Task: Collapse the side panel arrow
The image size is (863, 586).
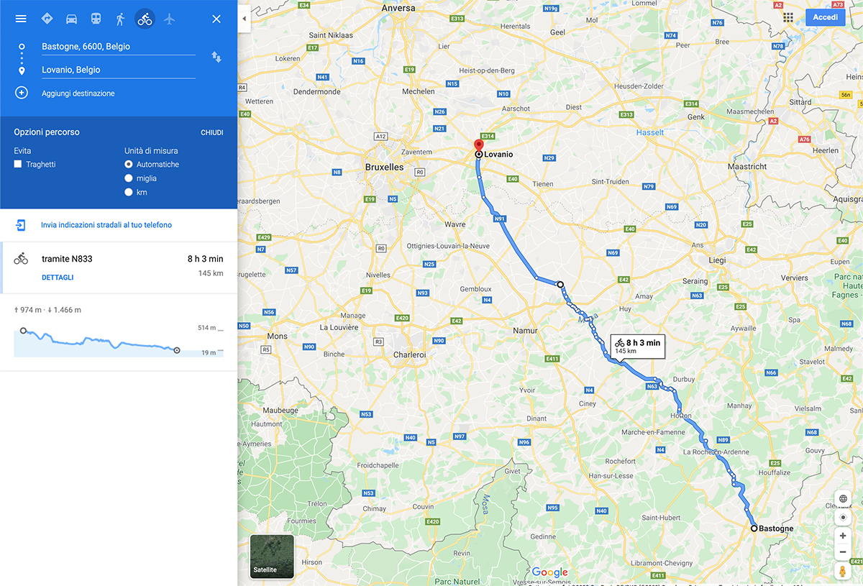Action: tap(244, 19)
